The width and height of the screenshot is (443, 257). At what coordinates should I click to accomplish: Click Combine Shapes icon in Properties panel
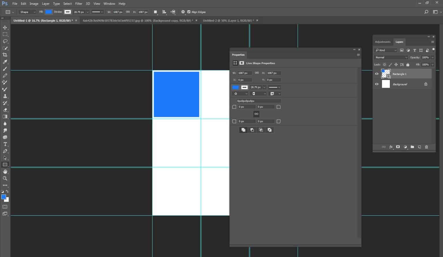click(x=243, y=130)
